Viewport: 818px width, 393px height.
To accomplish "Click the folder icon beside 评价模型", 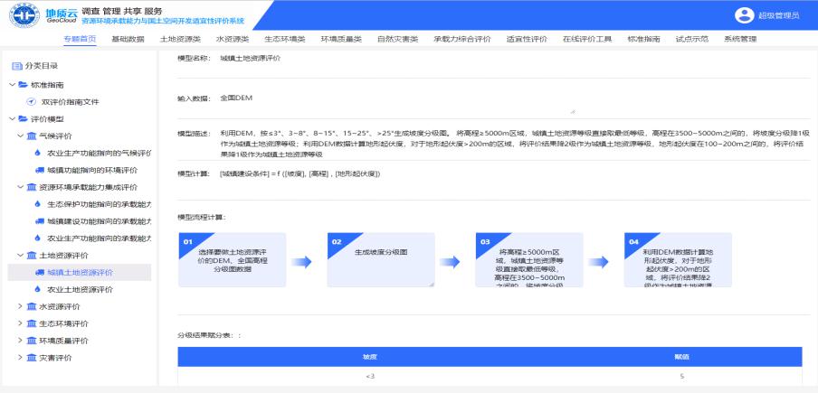I will point(23,118).
